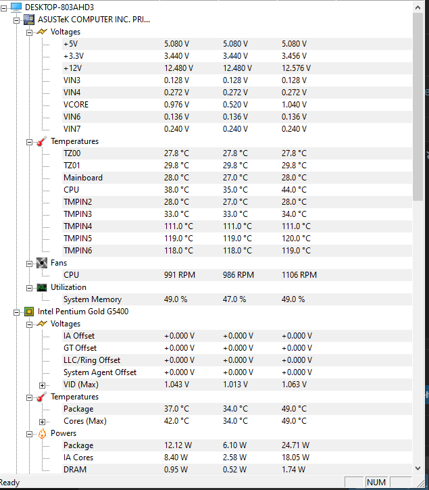Click the CPU fan 991 RPM value

tap(180, 275)
